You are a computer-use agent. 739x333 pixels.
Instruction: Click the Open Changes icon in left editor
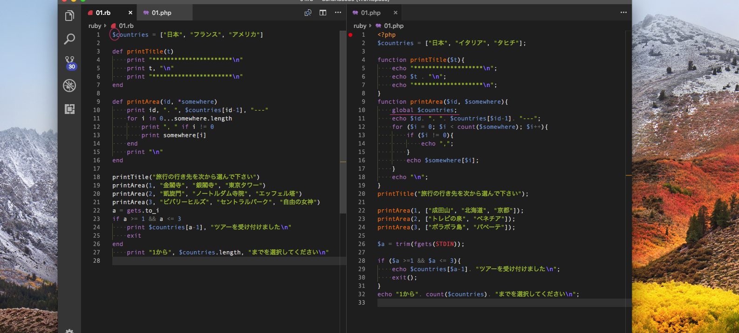(308, 13)
